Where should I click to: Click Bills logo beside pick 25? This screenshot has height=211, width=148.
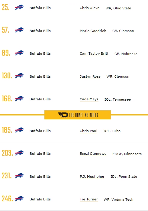[19, 7]
